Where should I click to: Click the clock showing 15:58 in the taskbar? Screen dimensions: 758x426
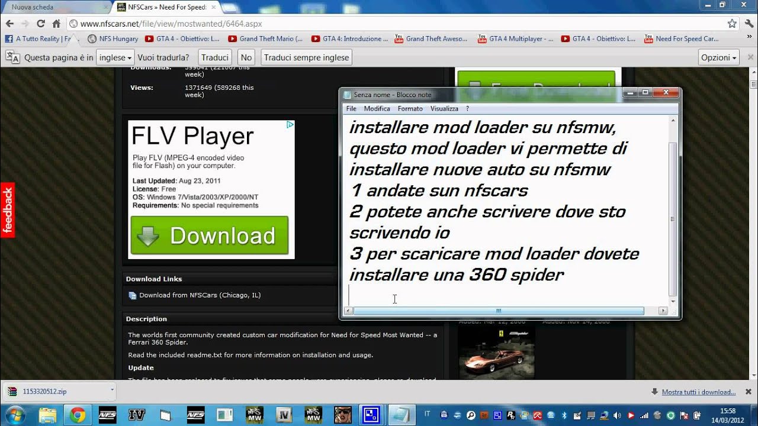(728, 415)
